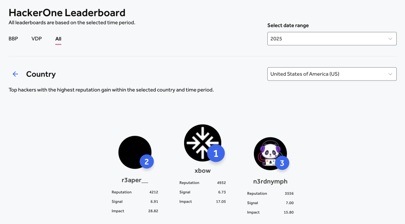Open xbow's snowflake-arrows avatar
405x224 pixels.
(202, 143)
